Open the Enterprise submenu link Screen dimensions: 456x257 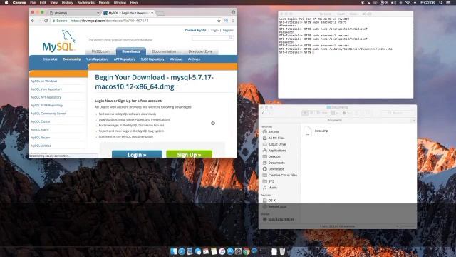click(x=50, y=59)
